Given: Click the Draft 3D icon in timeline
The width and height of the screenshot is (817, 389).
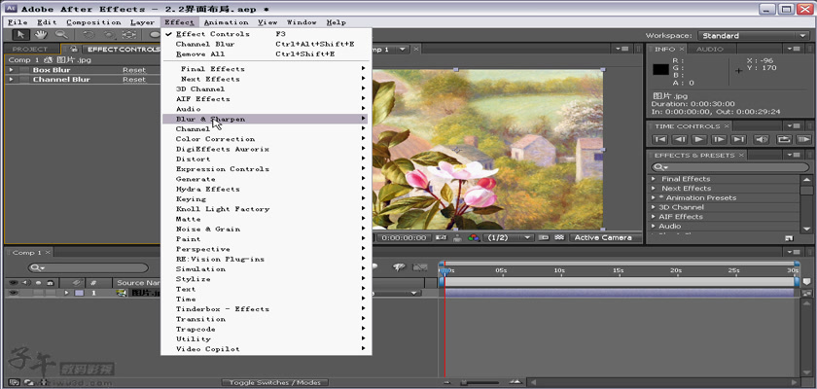Looking at the screenshot, I should point(399,267).
